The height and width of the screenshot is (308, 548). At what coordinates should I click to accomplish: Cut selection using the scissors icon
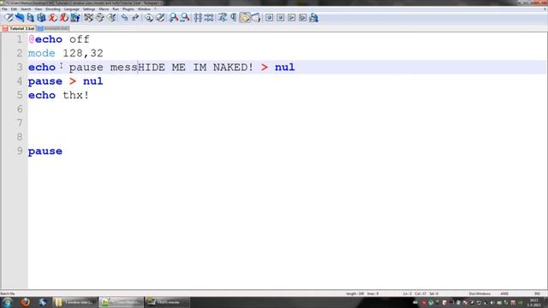click(x=89, y=17)
